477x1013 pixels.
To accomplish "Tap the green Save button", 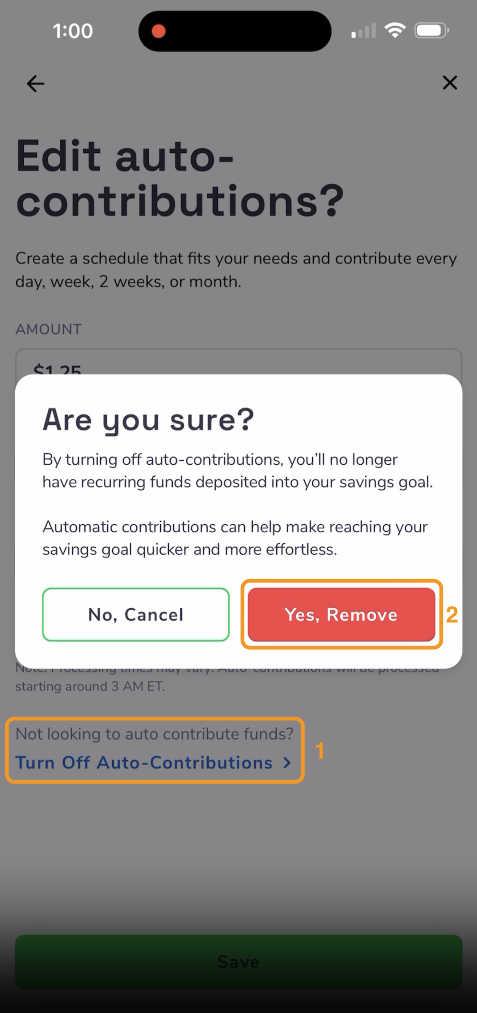I will click(x=238, y=961).
